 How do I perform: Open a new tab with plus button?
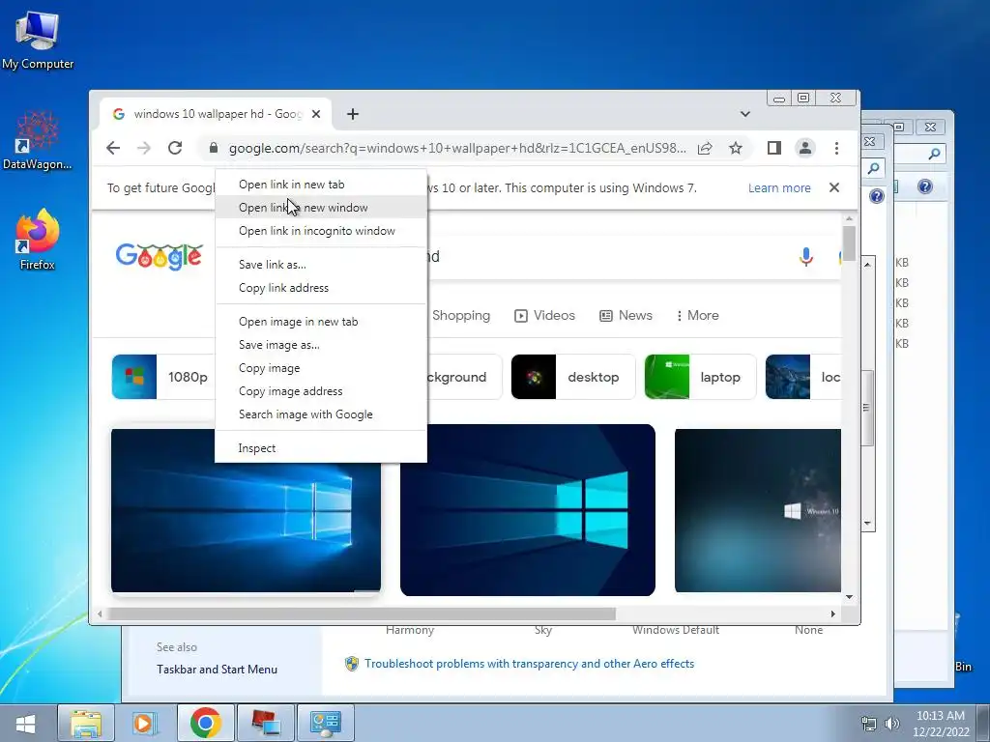353,114
